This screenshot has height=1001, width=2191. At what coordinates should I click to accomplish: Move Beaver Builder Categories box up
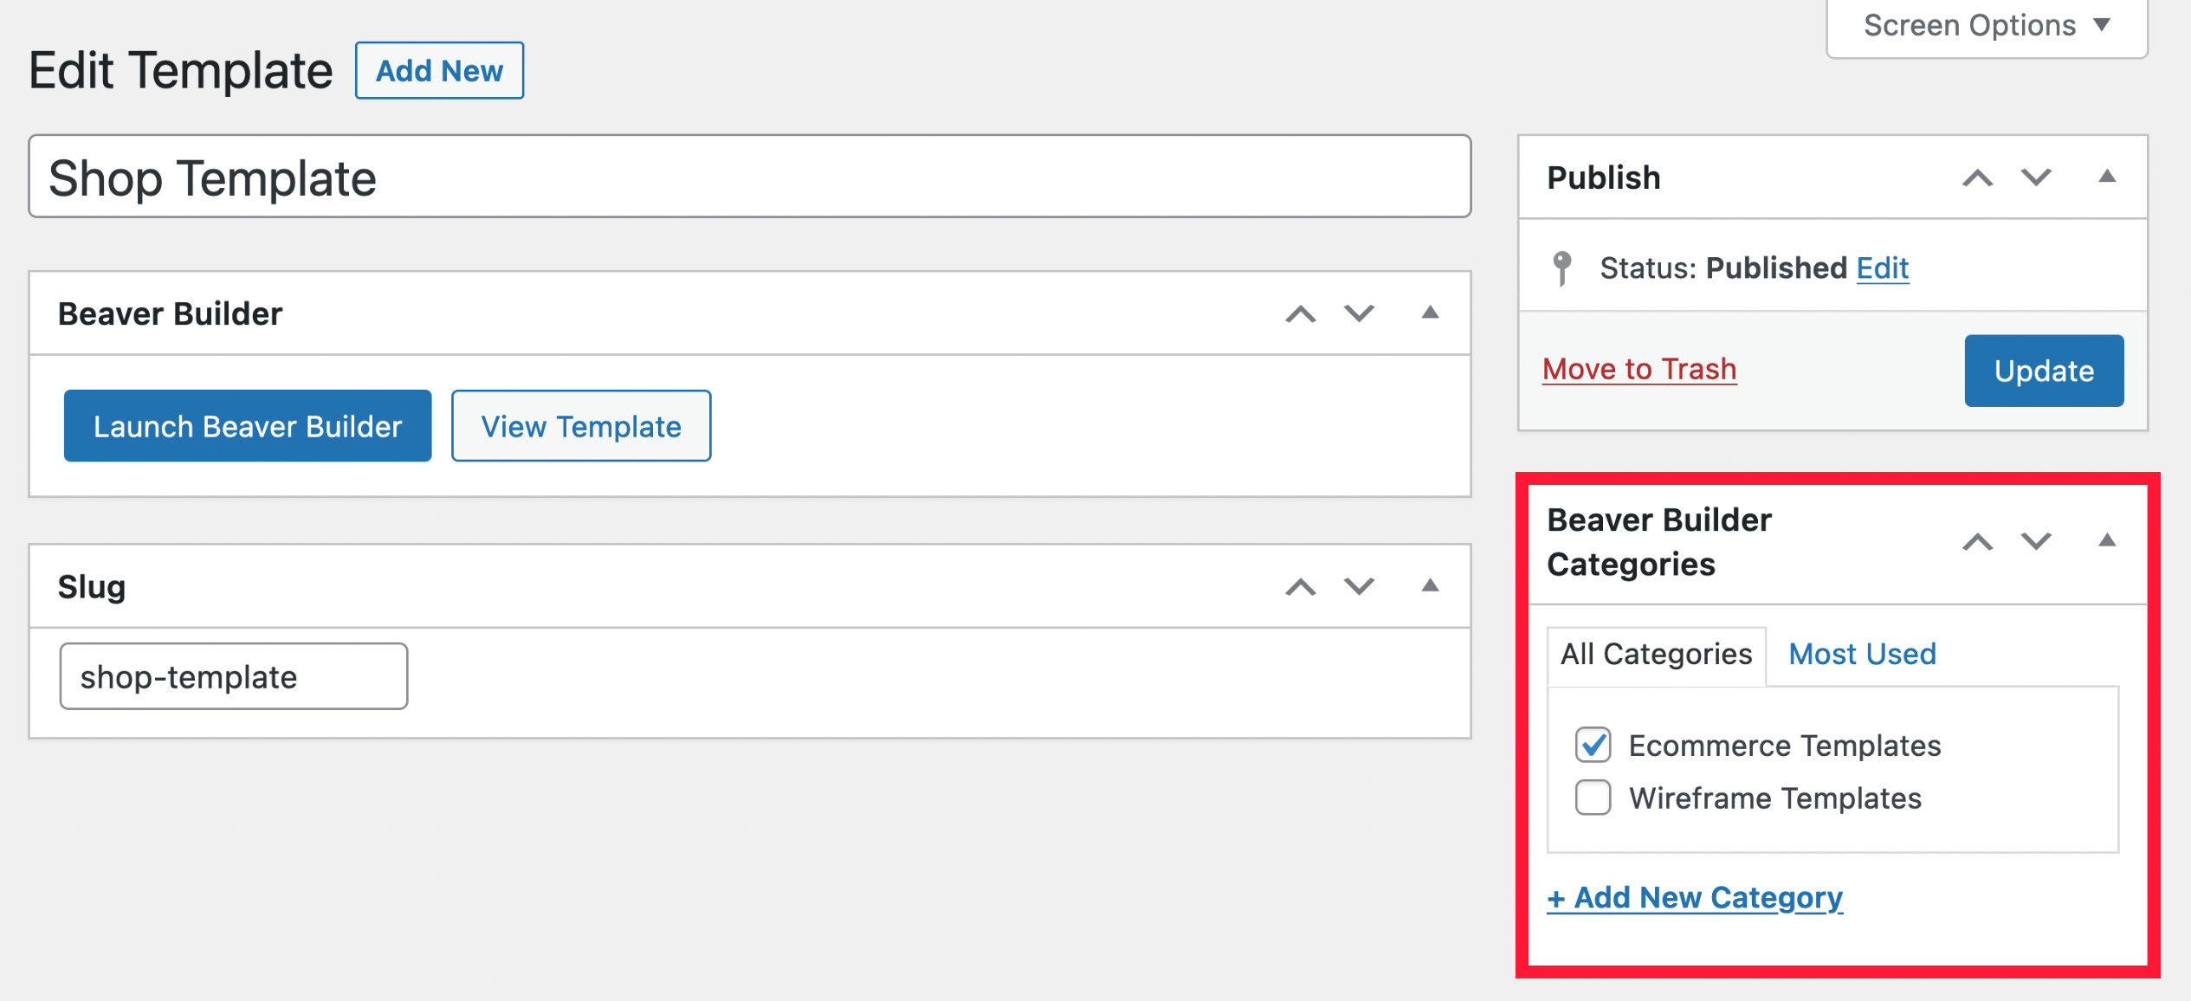click(x=1977, y=541)
